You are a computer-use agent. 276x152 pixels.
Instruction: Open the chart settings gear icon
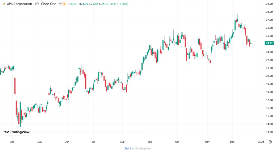[x=270, y=142]
